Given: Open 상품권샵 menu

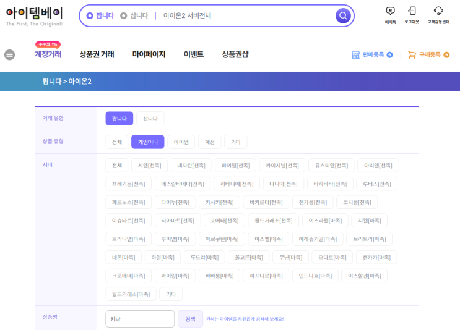Looking at the screenshot, I should click(235, 54).
